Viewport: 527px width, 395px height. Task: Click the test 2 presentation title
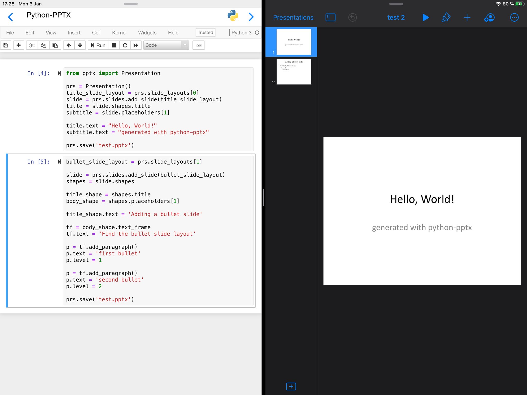pos(396,17)
